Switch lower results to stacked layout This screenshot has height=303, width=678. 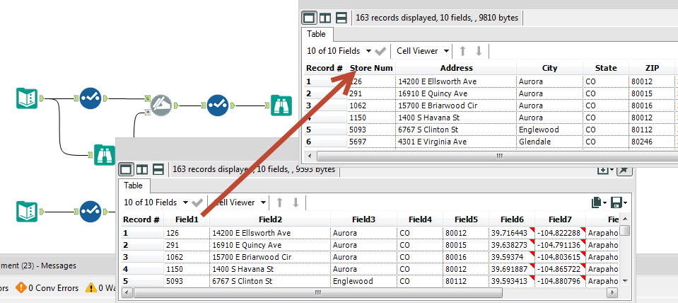click(x=158, y=169)
